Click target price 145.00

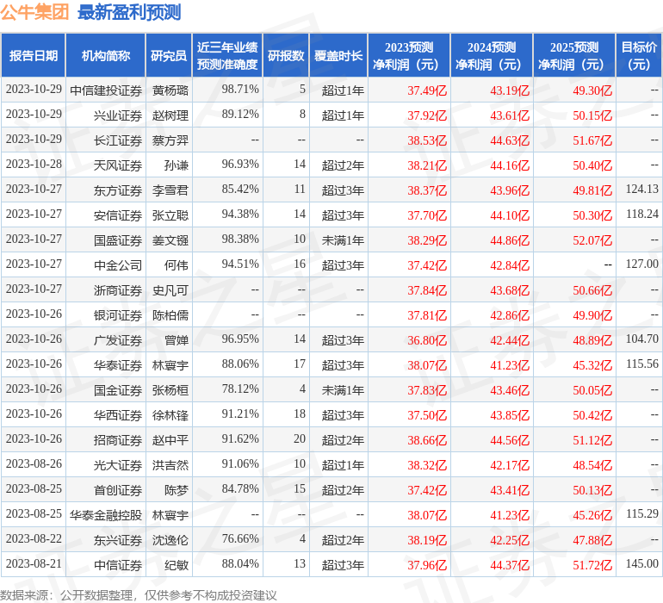pyautogui.click(x=641, y=563)
